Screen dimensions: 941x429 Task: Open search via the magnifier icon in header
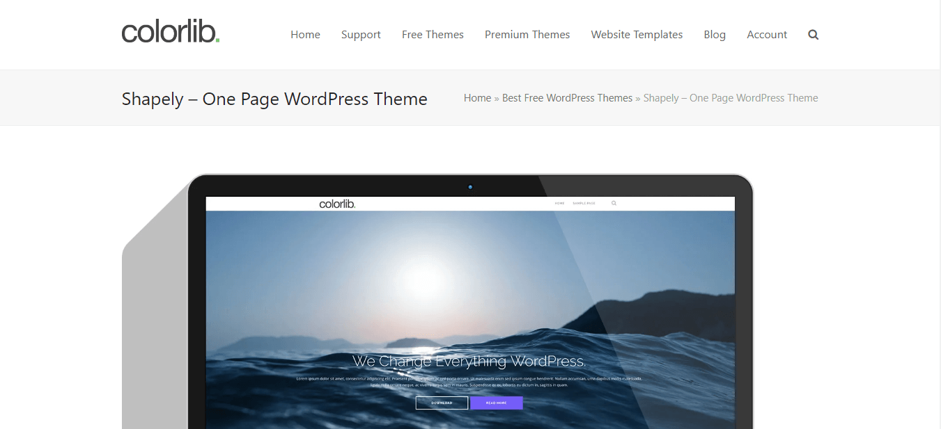[813, 34]
